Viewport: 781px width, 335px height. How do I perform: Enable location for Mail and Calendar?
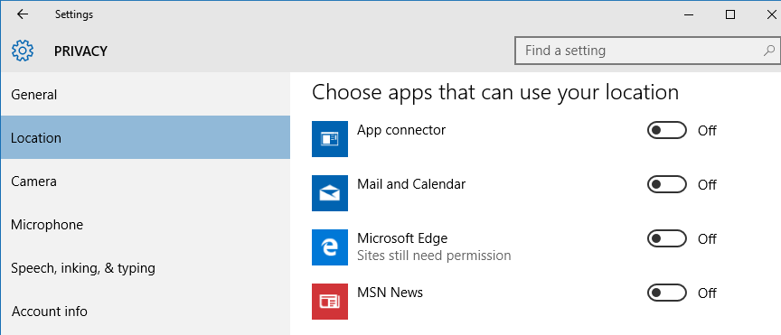[x=666, y=185]
